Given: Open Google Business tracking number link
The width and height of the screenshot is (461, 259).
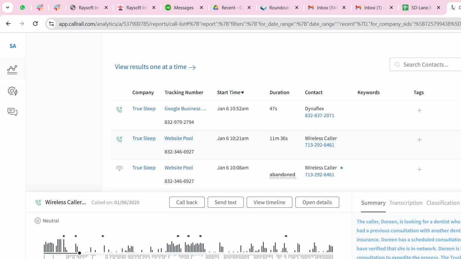Looking at the screenshot, I should tap(185, 109).
